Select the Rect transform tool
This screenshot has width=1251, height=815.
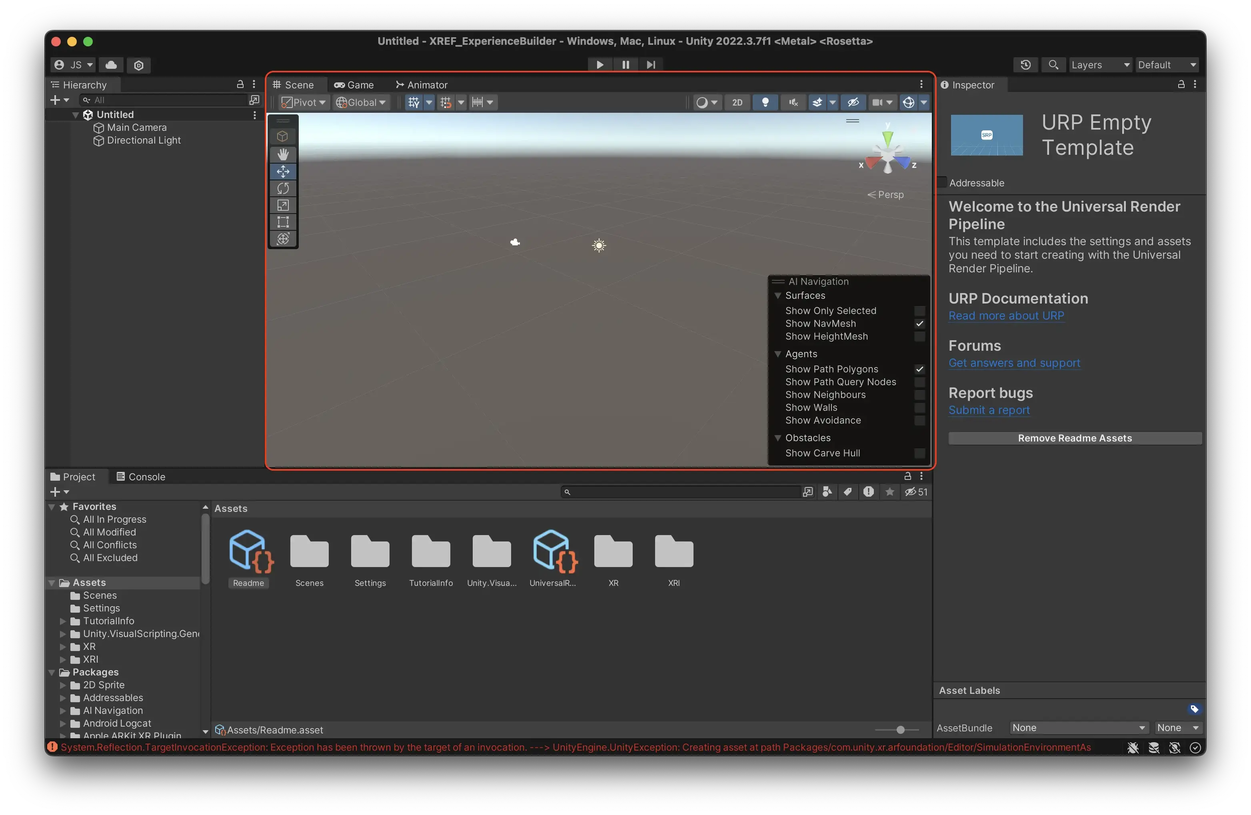coord(283,222)
